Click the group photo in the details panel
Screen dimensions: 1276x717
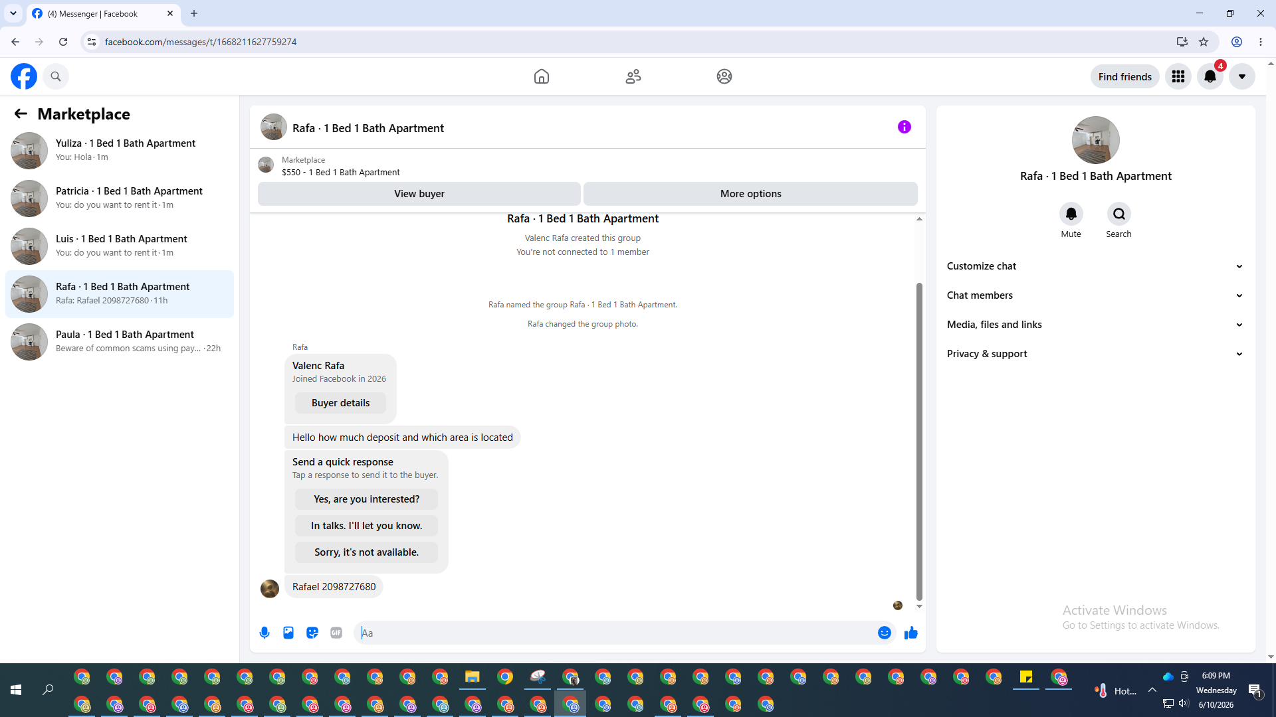[x=1096, y=140]
